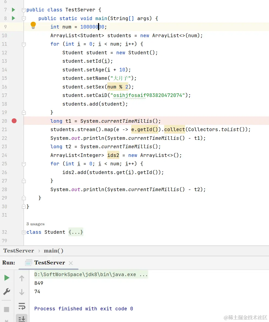This screenshot has height=322, width=269.
Task: Expand the folded Student class
Action: coord(24,232)
